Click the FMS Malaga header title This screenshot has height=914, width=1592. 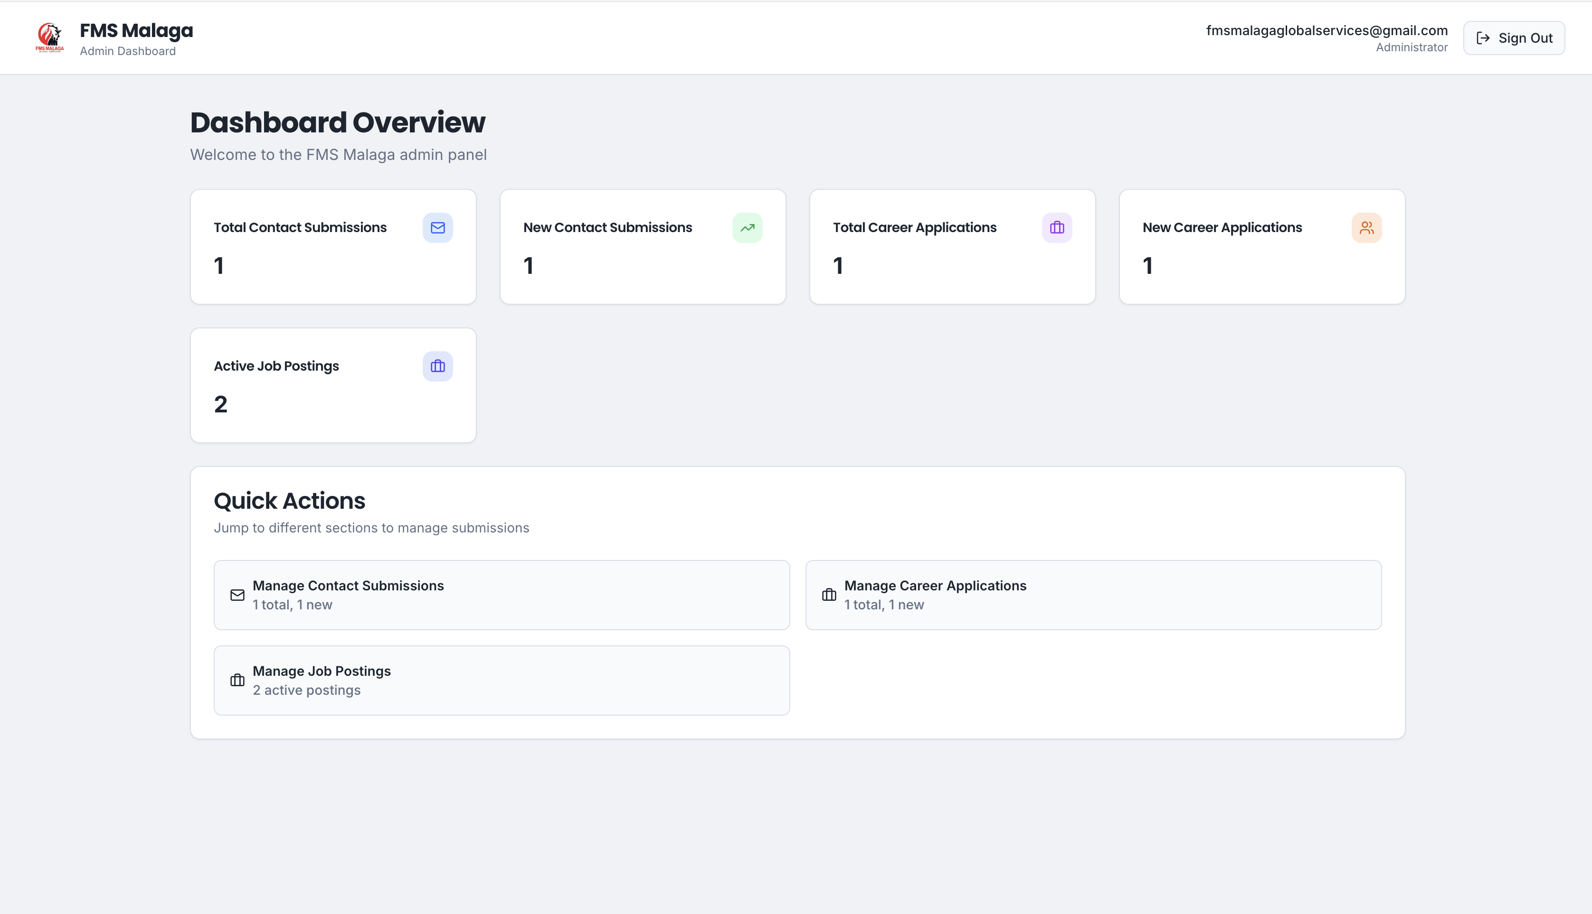coord(136,30)
